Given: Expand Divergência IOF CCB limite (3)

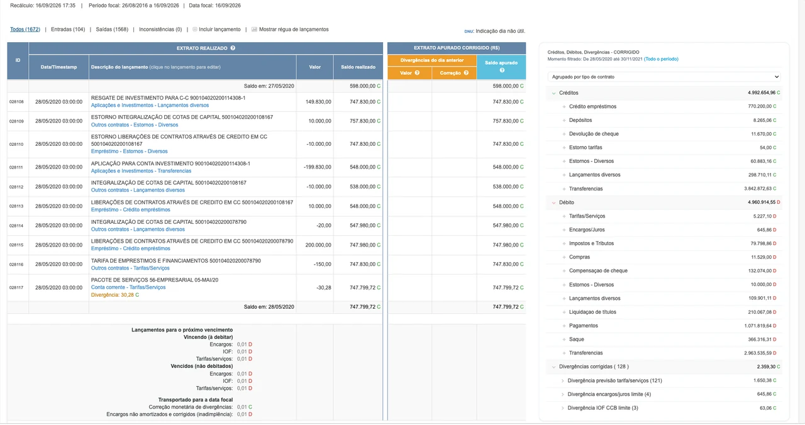Looking at the screenshot, I should click(x=562, y=408).
